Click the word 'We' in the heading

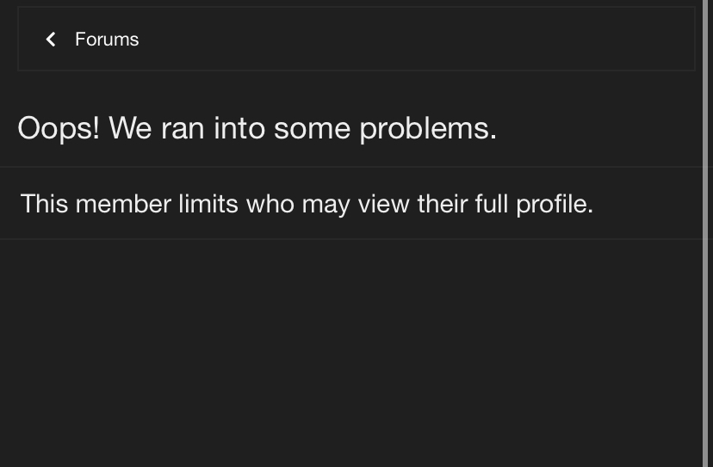click(130, 129)
